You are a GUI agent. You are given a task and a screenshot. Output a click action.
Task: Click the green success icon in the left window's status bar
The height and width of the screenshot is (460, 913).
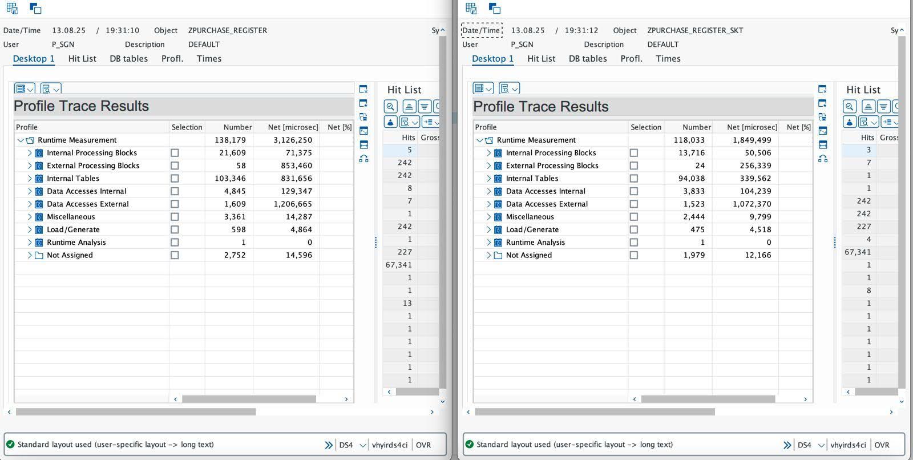coord(10,445)
